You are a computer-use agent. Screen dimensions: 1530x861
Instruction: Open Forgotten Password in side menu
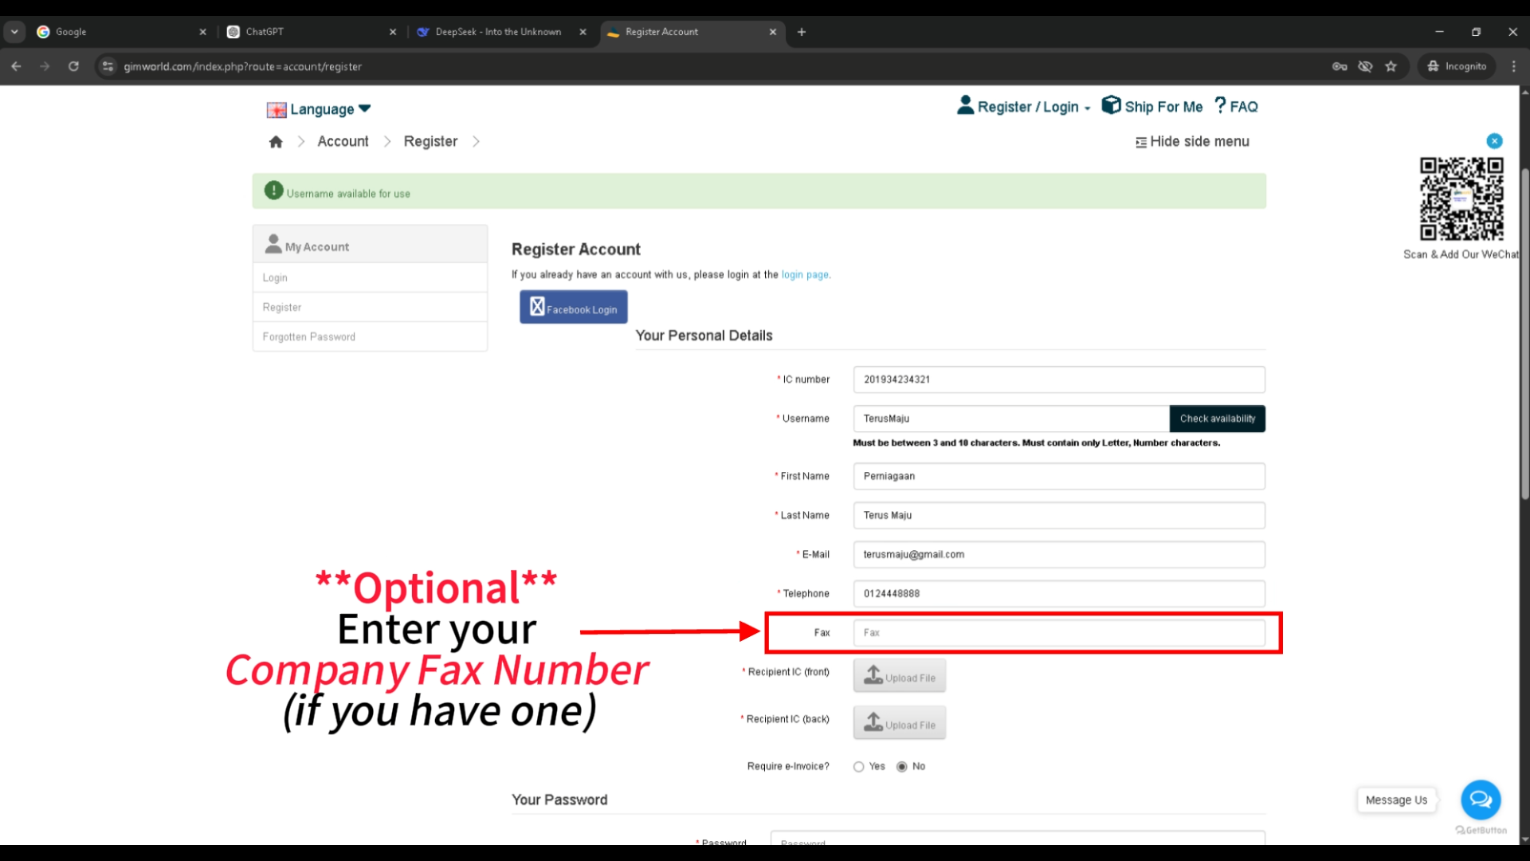pyautogui.click(x=309, y=337)
